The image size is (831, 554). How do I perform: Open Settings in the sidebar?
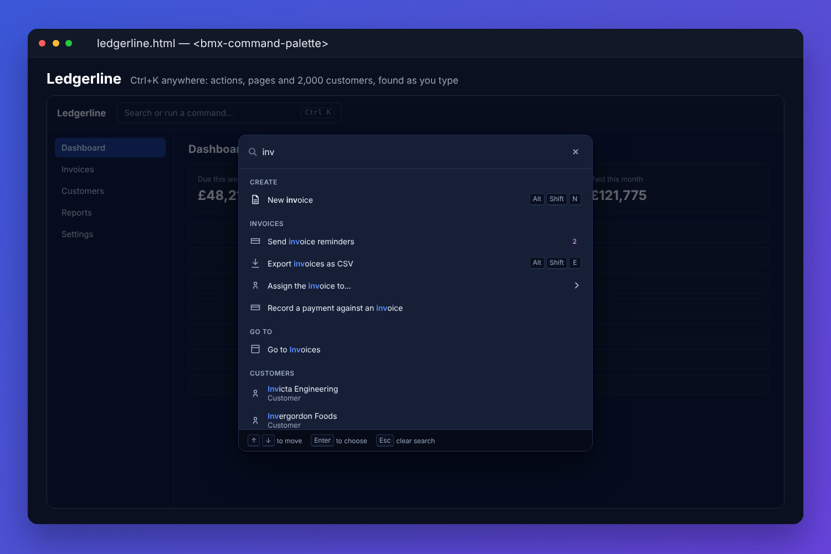click(110, 234)
